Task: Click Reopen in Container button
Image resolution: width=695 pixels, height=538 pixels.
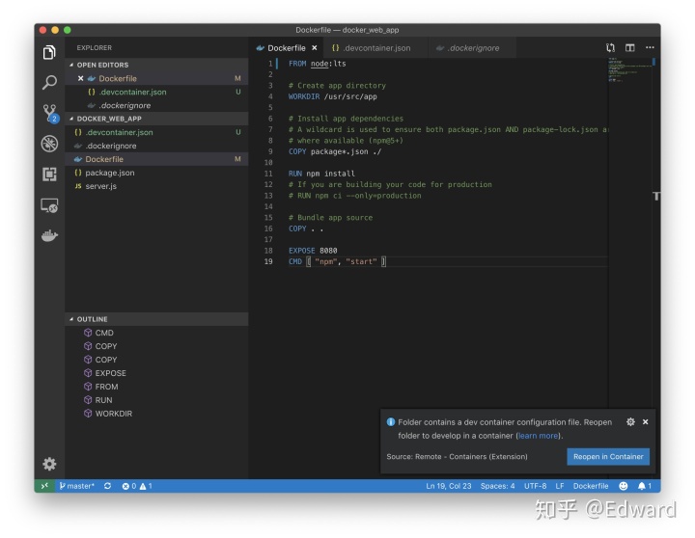Action: [x=608, y=456]
